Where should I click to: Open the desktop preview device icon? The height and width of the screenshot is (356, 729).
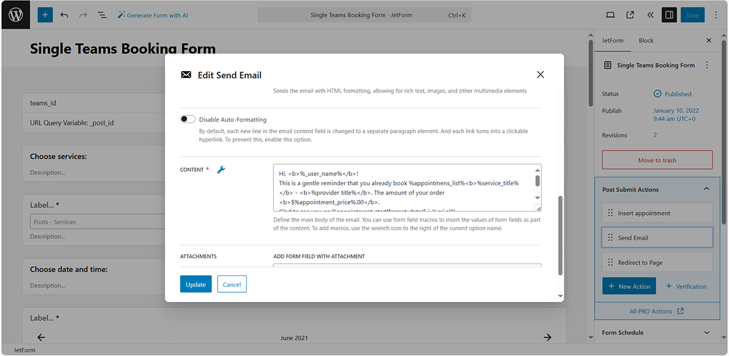[611, 15]
